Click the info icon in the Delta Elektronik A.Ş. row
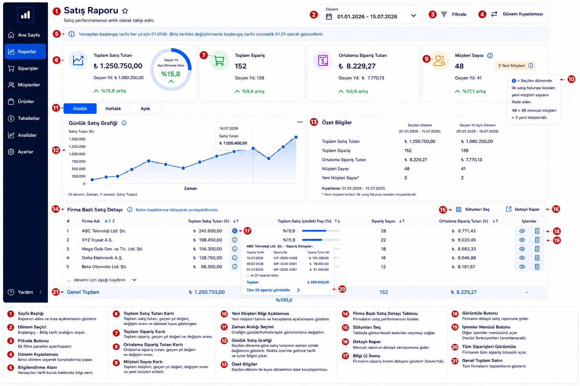Image resolution: width=580 pixels, height=386 pixels. [234, 258]
